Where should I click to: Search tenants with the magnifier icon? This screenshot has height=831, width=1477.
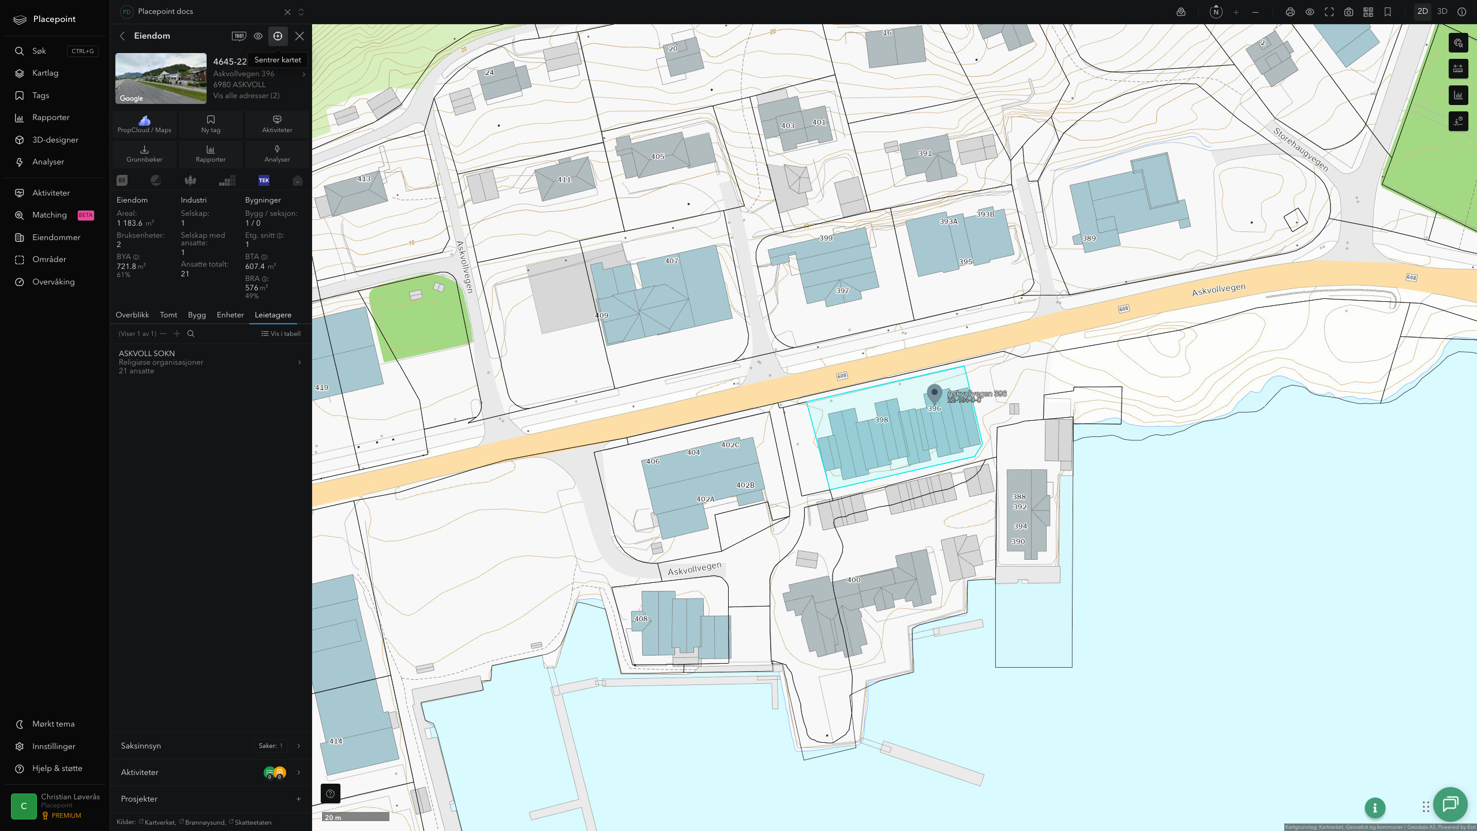[x=191, y=334]
